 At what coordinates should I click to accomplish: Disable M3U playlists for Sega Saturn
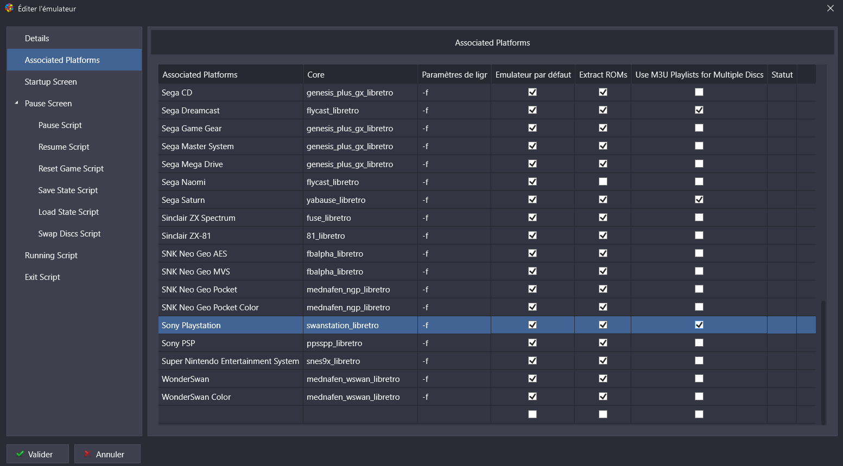[x=699, y=200]
